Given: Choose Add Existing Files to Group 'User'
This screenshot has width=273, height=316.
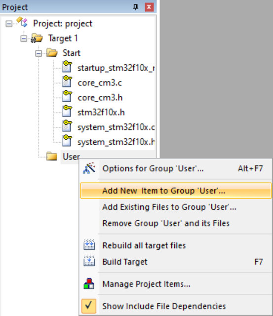Looking at the screenshot, I should coord(175,207).
